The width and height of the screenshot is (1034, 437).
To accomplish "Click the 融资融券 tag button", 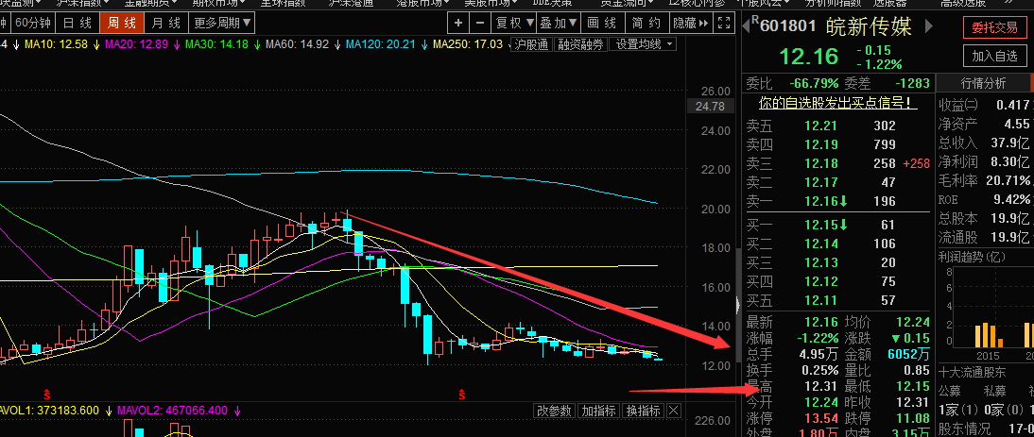I will click(x=580, y=44).
